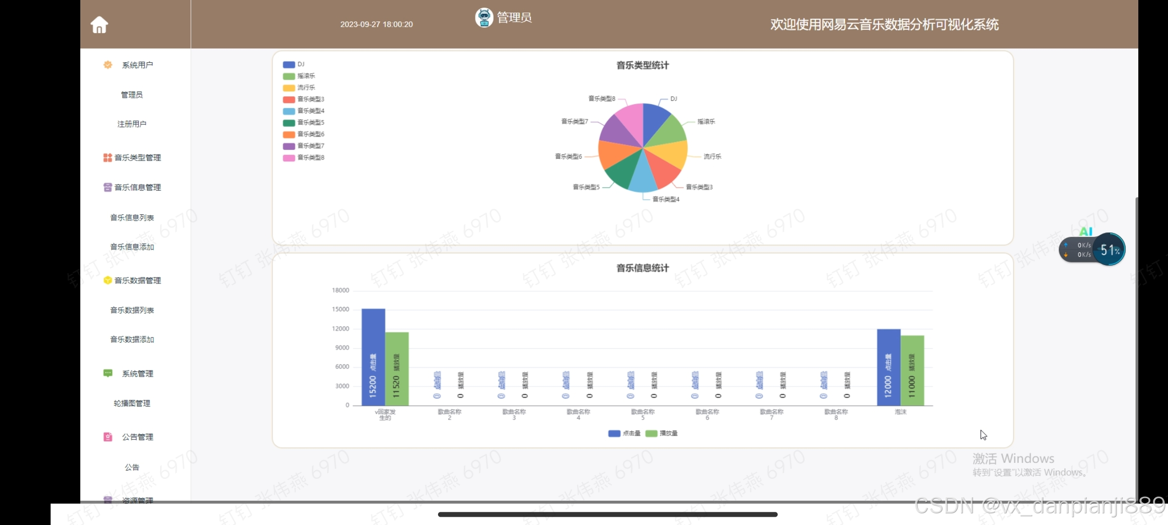The width and height of the screenshot is (1168, 525).
Task: Click the blue 15200 点击量 bar
Action: pyautogui.click(x=373, y=357)
